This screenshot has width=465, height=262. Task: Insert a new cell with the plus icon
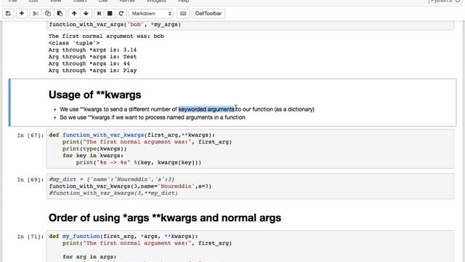click(x=22, y=13)
